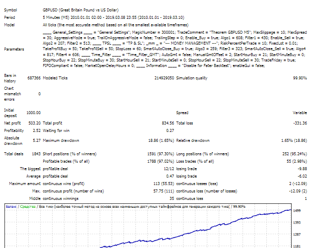Select the profitability value 2.52
This screenshot has width=310, height=248.
click(37, 130)
